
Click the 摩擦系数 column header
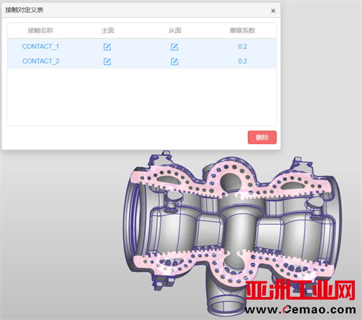pos(242,30)
